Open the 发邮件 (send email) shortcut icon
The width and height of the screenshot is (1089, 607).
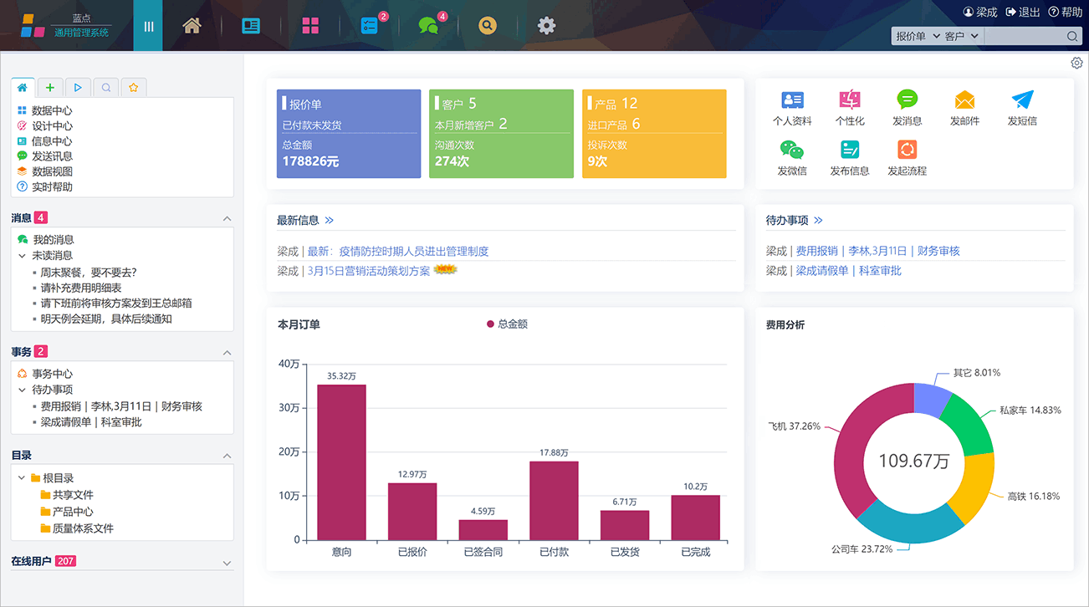pos(964,102)
